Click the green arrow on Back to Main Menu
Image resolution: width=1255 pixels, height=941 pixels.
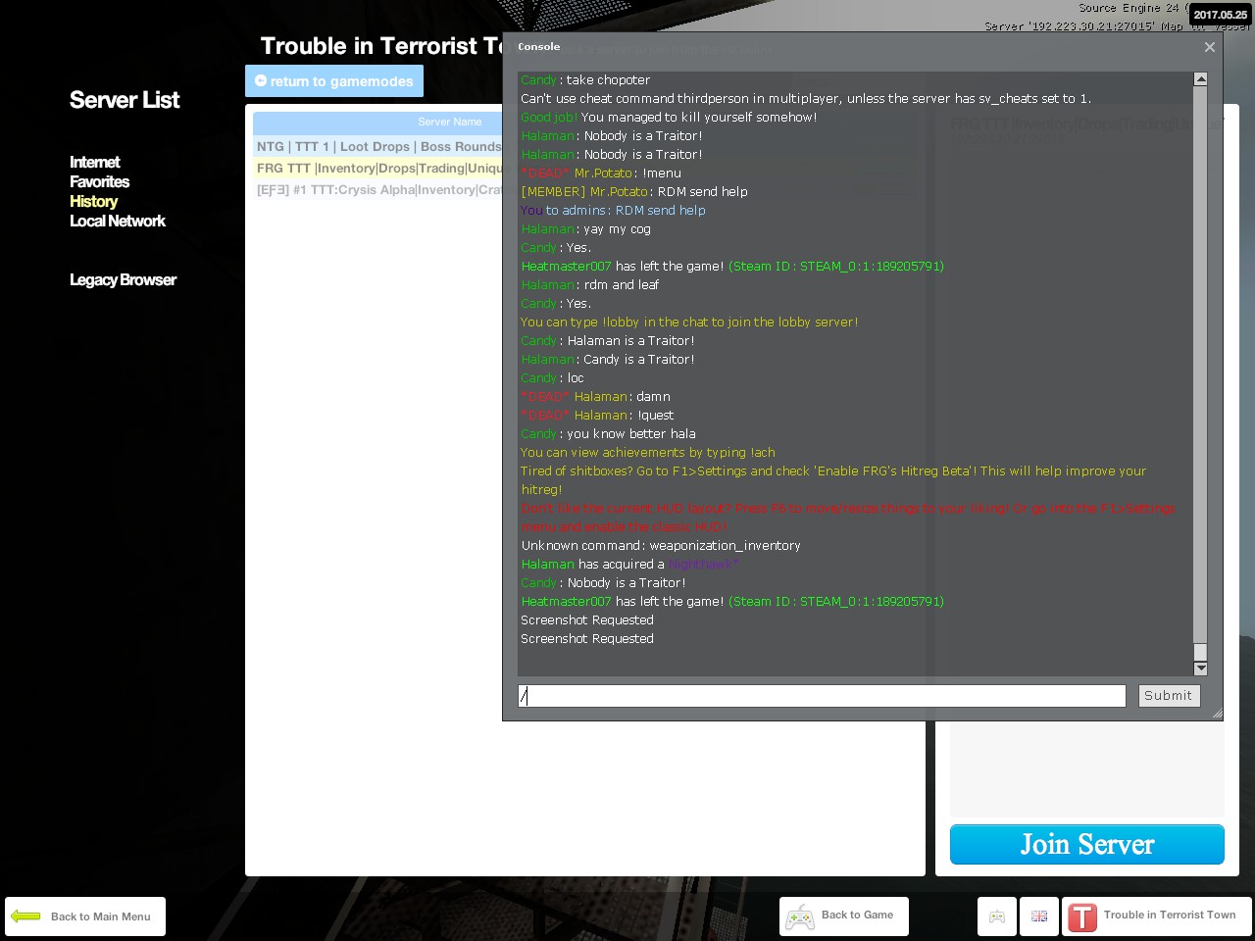(x=25, y=916)
